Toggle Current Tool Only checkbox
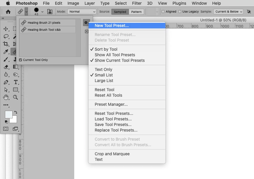The width and height of the screenshot is (254, 179). click(x=20, y=60)
